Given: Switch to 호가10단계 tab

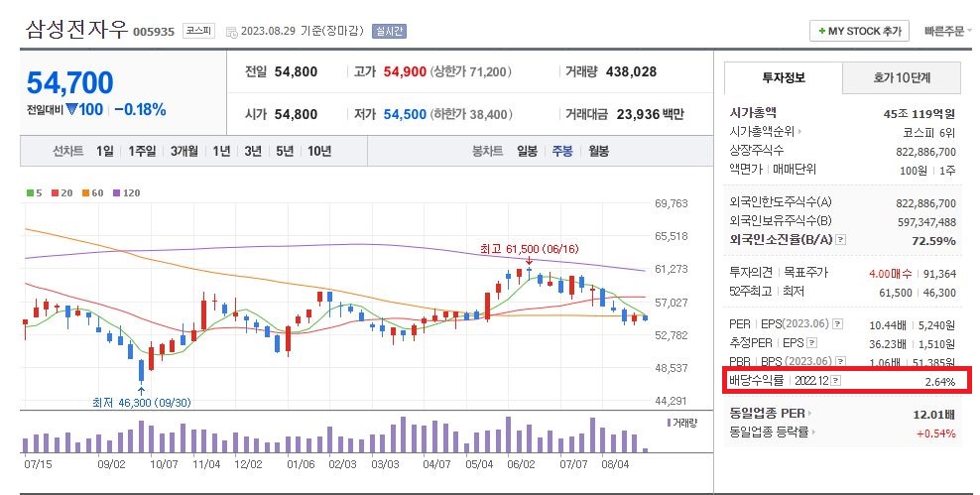Looking at the screenshot, I should point(902,77).
